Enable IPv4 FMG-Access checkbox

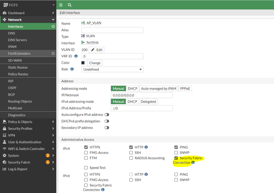pyautogui.click(x=86, y=153)
